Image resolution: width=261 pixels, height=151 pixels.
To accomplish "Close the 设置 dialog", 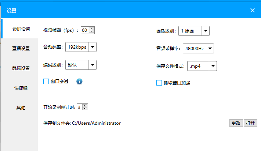I will coord(253,10).
